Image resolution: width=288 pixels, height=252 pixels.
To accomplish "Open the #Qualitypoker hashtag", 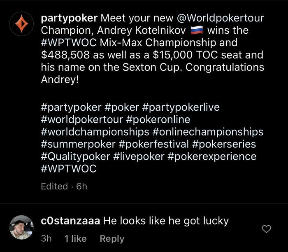I will point(76,157).
